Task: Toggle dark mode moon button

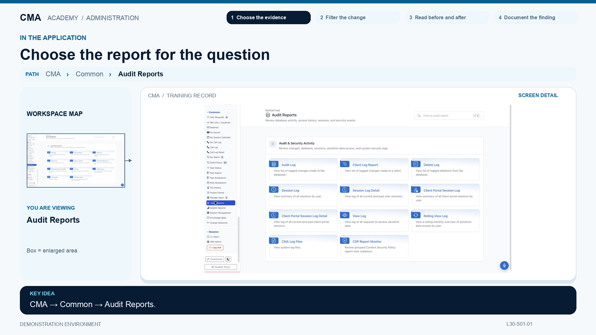Action: (228, 259)
